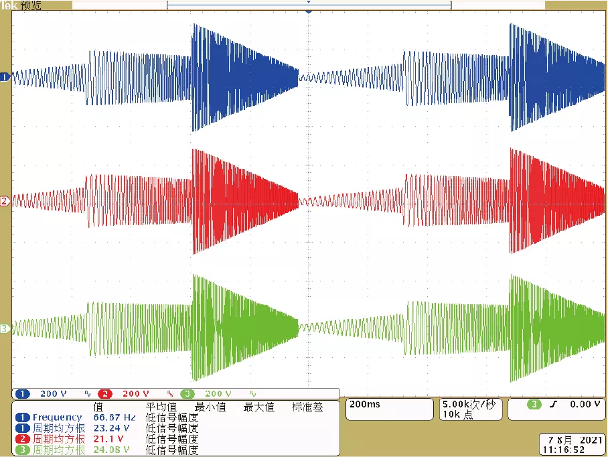608x457 pixels.
Task: Click the channel 2 RMS value 21.1 V
Action: pyautogui.click(x=108, y=439)
